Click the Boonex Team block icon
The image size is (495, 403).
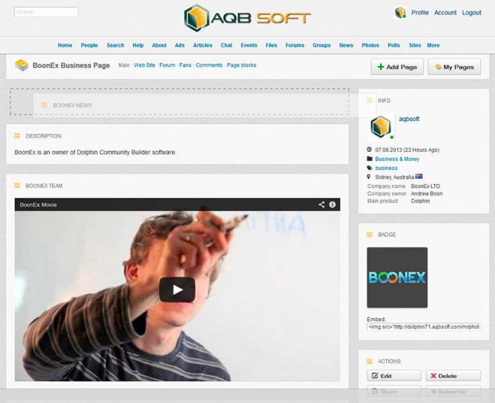pyautogui.click(x=17, y=185)
